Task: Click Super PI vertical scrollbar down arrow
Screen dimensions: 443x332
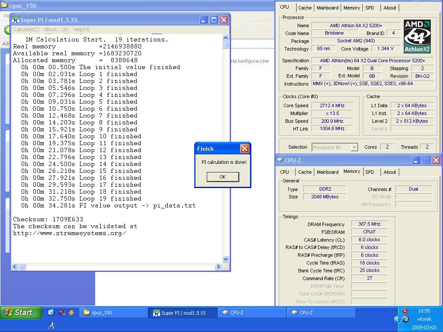Action: coord(225,259)
